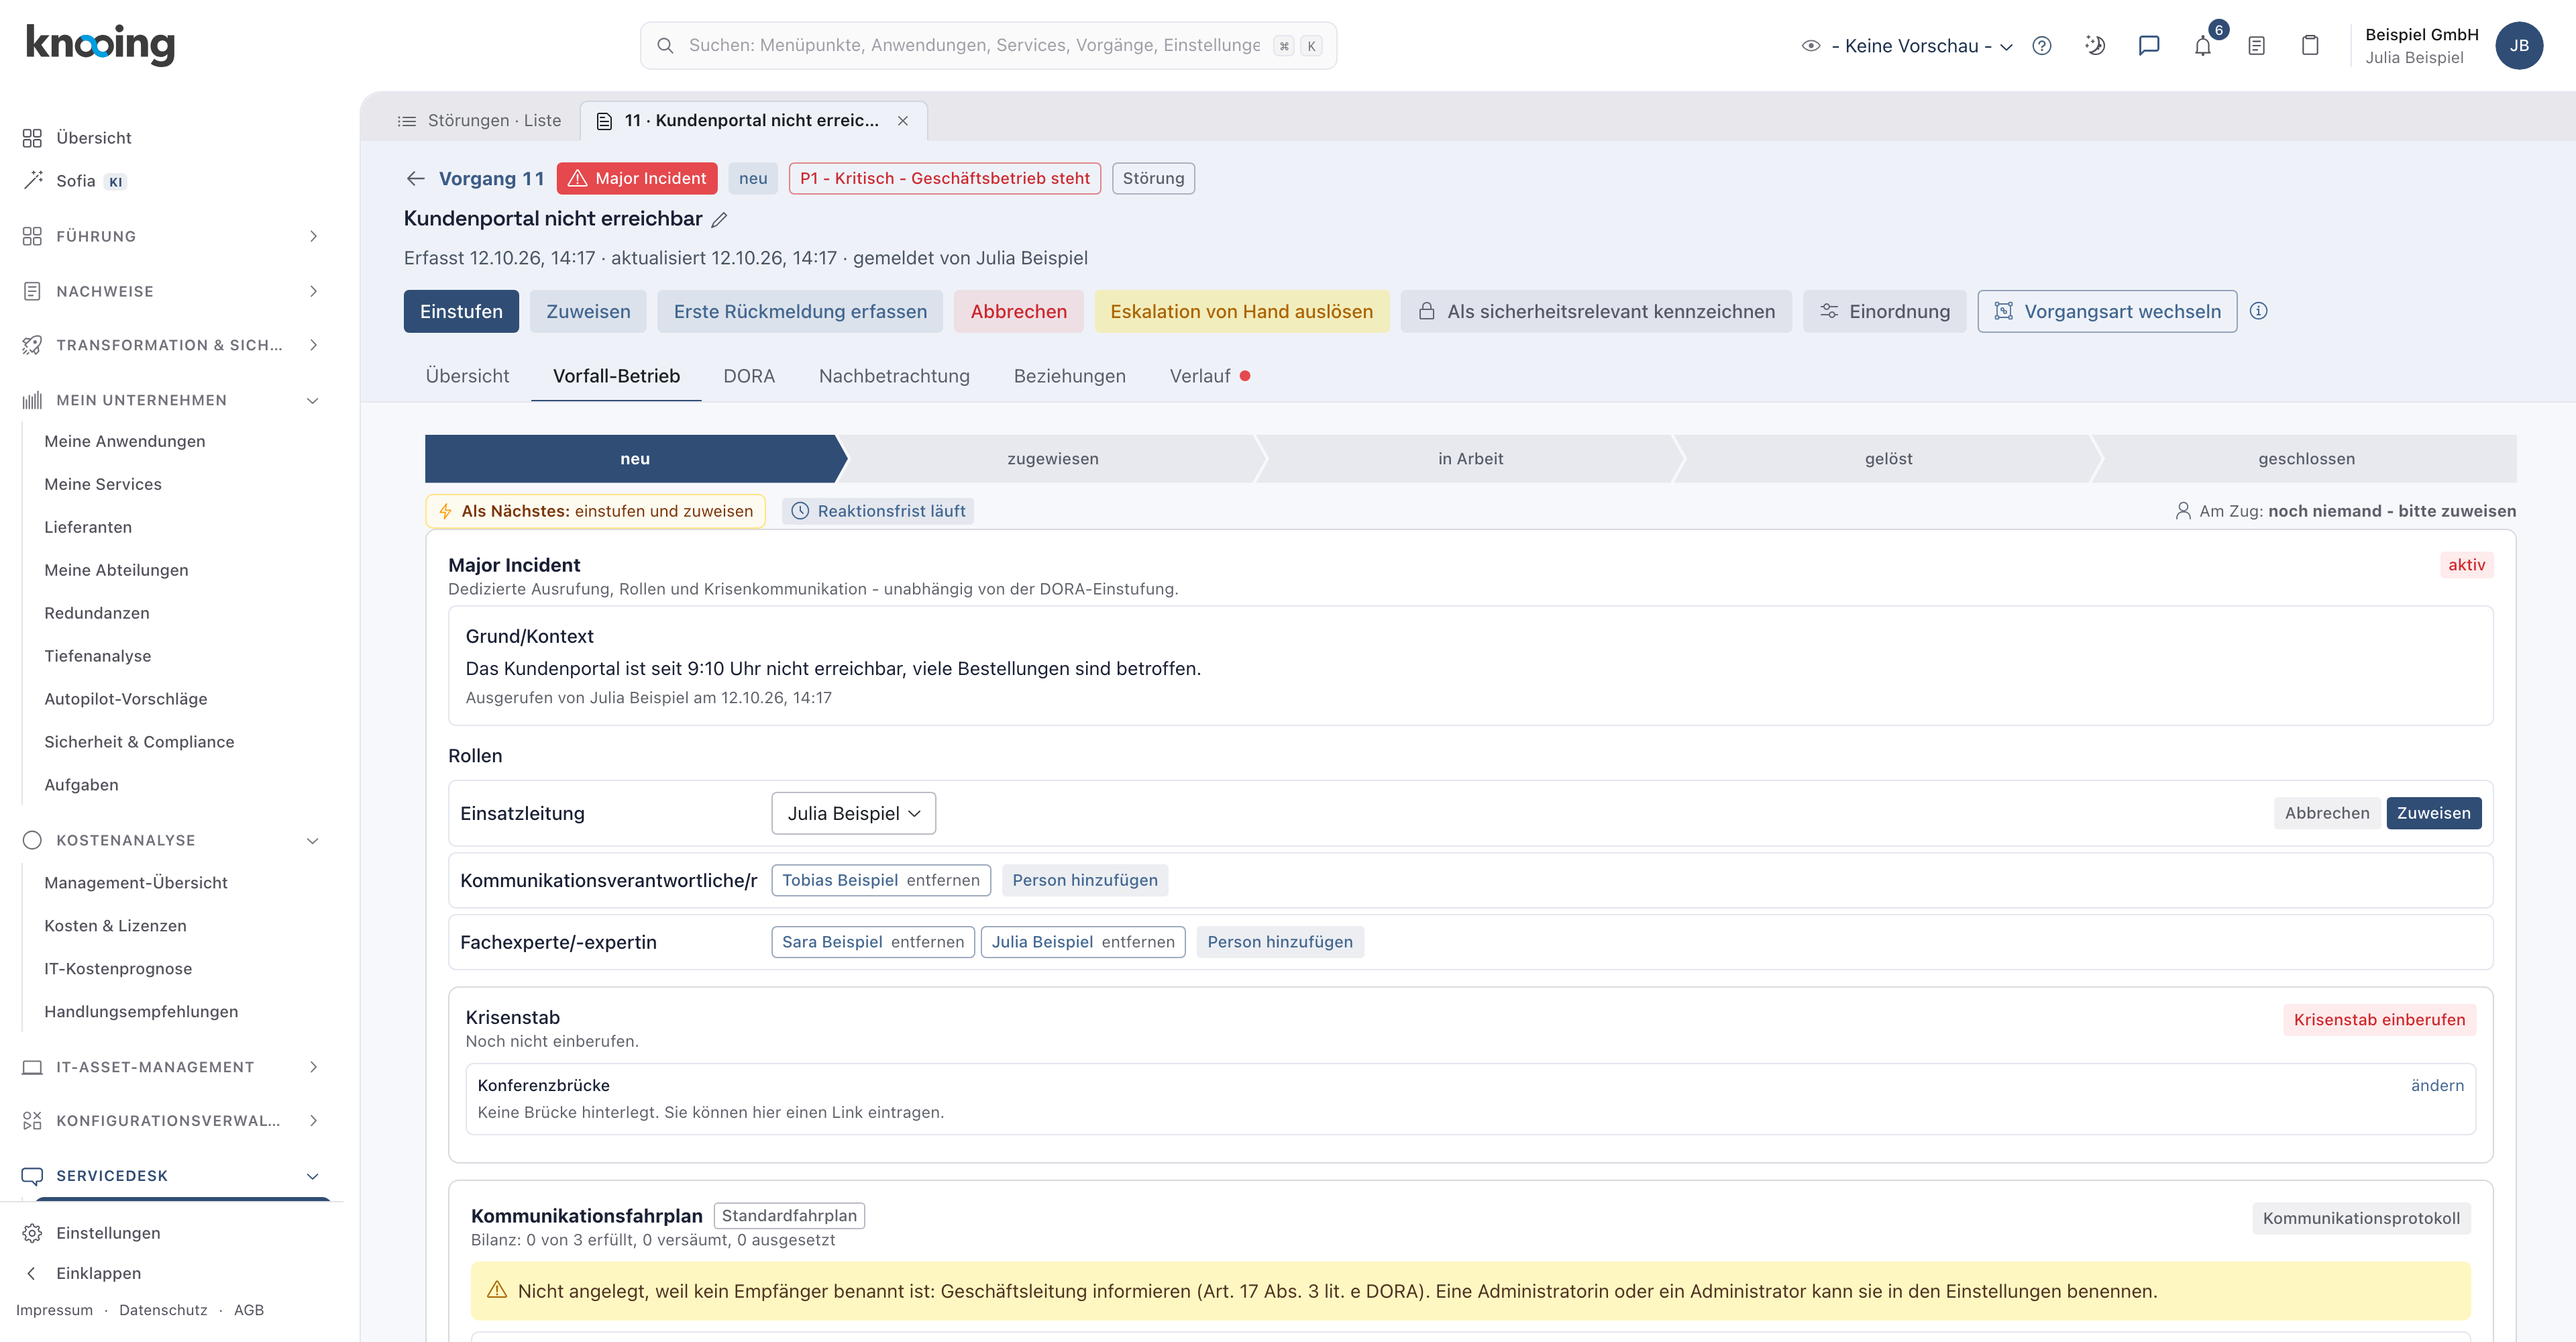Go back with the arrow beside Vorgang 11
Screen dimensions: 2576x1342
click(x=416, y=179)
